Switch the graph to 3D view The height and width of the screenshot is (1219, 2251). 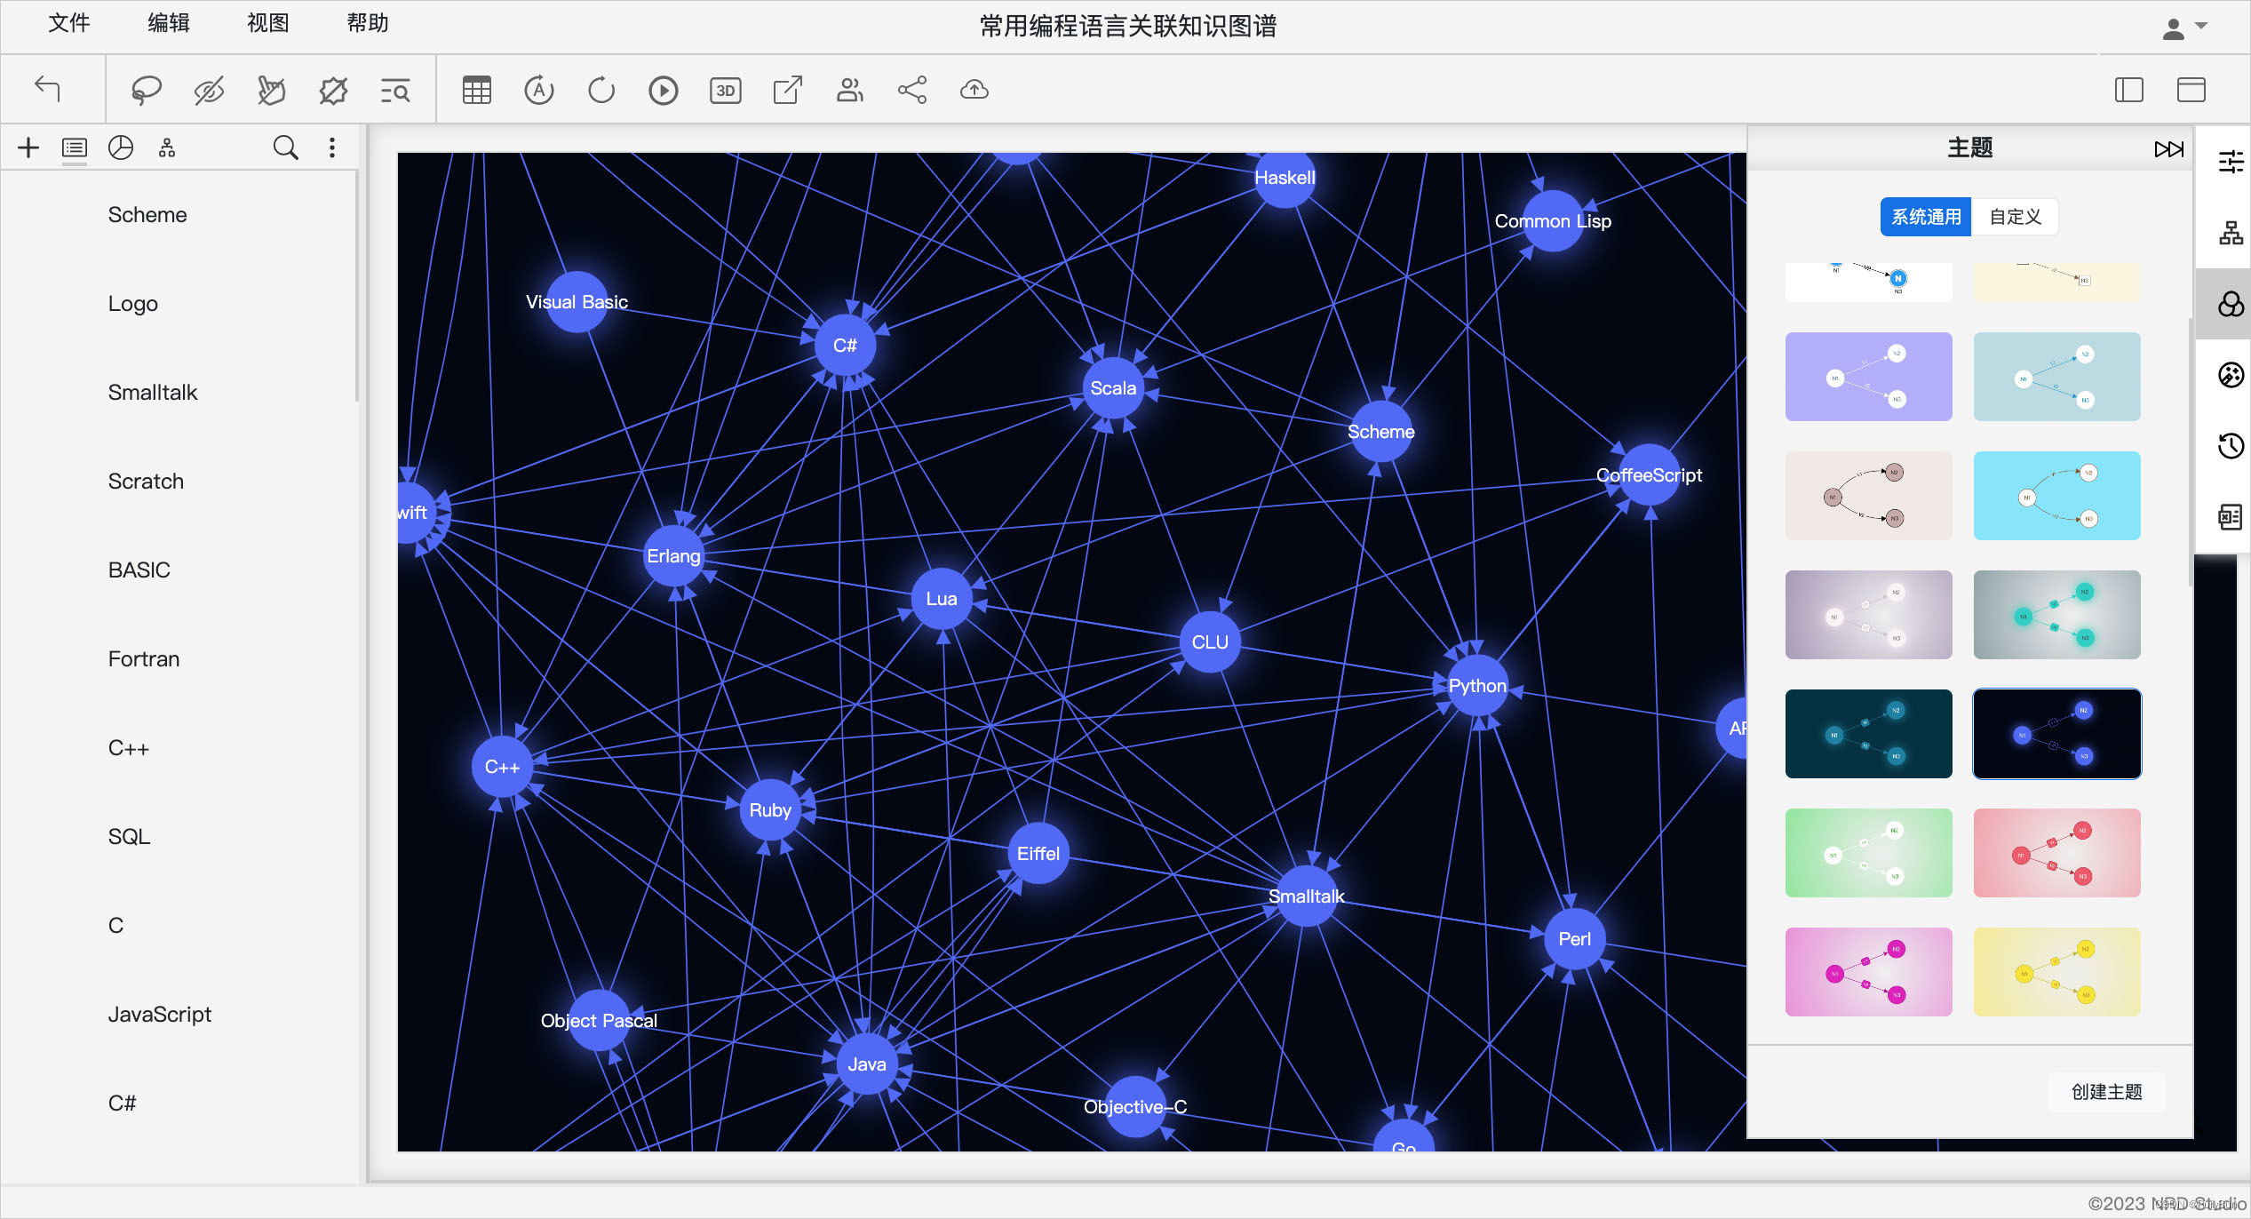coord(725,89)
